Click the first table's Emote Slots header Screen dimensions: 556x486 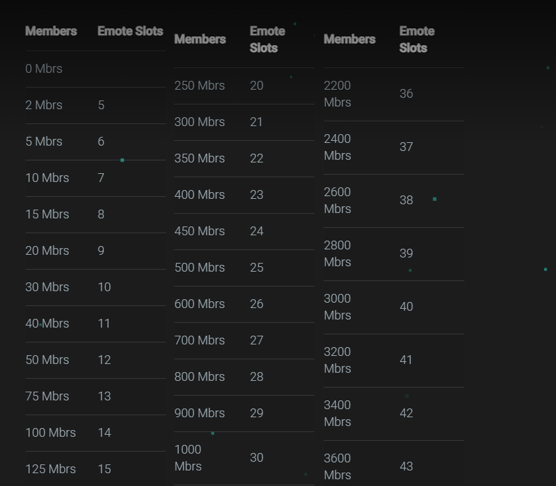pos(130,31)
